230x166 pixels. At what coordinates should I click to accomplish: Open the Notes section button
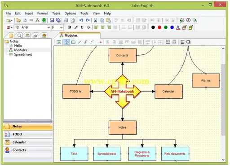click(x=28, y=127)
